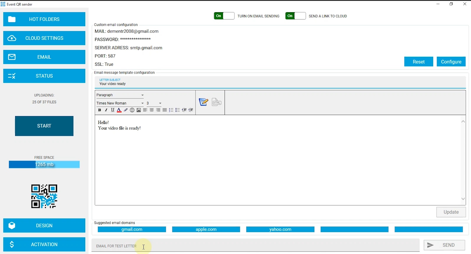The image size is (471, 254).
Task: Click the Email for Test Letter field
Action: coord(255,246)
